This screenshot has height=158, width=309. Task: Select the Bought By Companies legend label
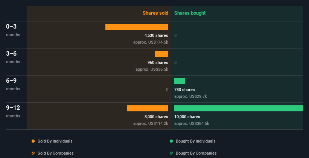tap(196, 153)
